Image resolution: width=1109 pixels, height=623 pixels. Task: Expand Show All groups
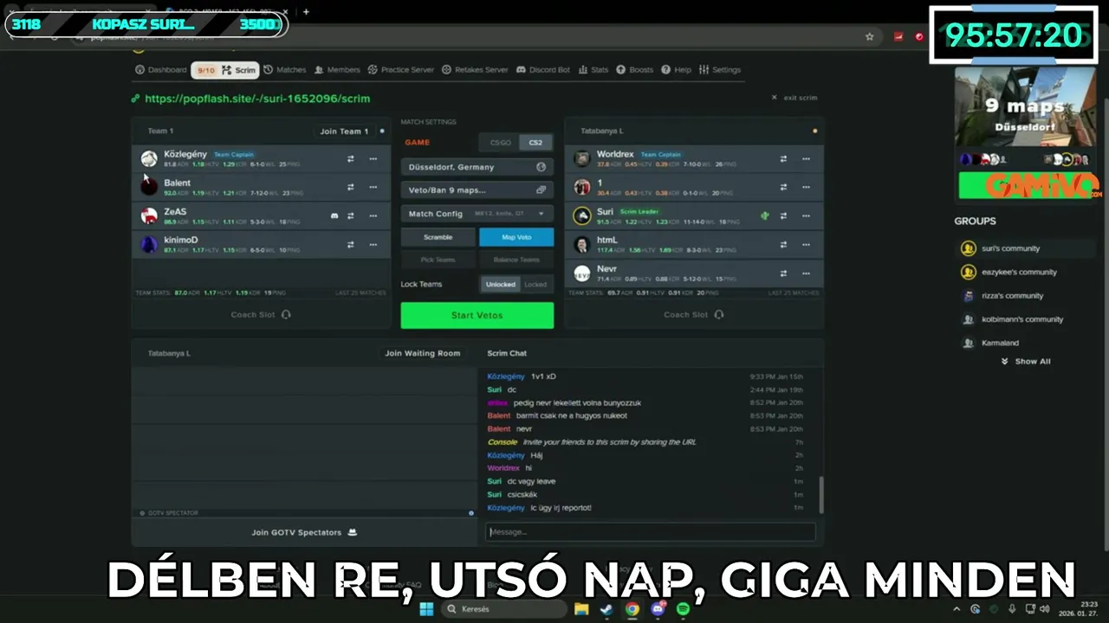[x=1026, y=362]
